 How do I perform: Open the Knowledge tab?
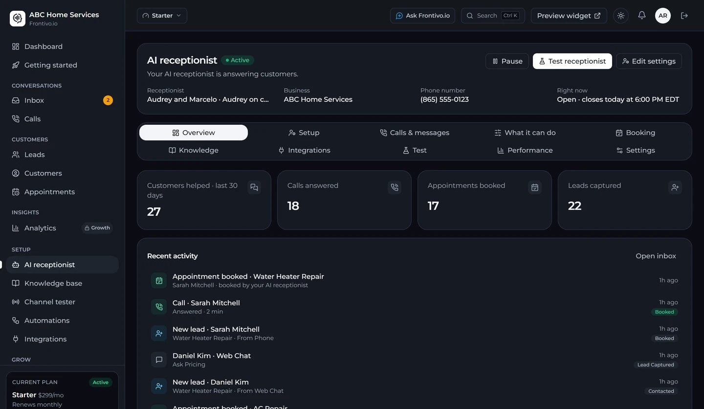click(194, 150)
